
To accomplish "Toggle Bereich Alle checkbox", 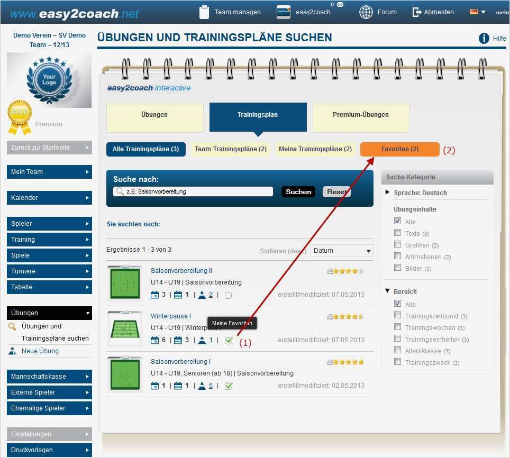I will pos(397,304).
